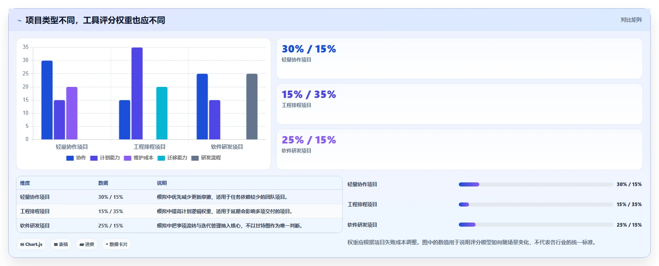Screen dimensions: 659x266
Task: Click the 15% / 35% value beside progress bar
Action: 629,205
